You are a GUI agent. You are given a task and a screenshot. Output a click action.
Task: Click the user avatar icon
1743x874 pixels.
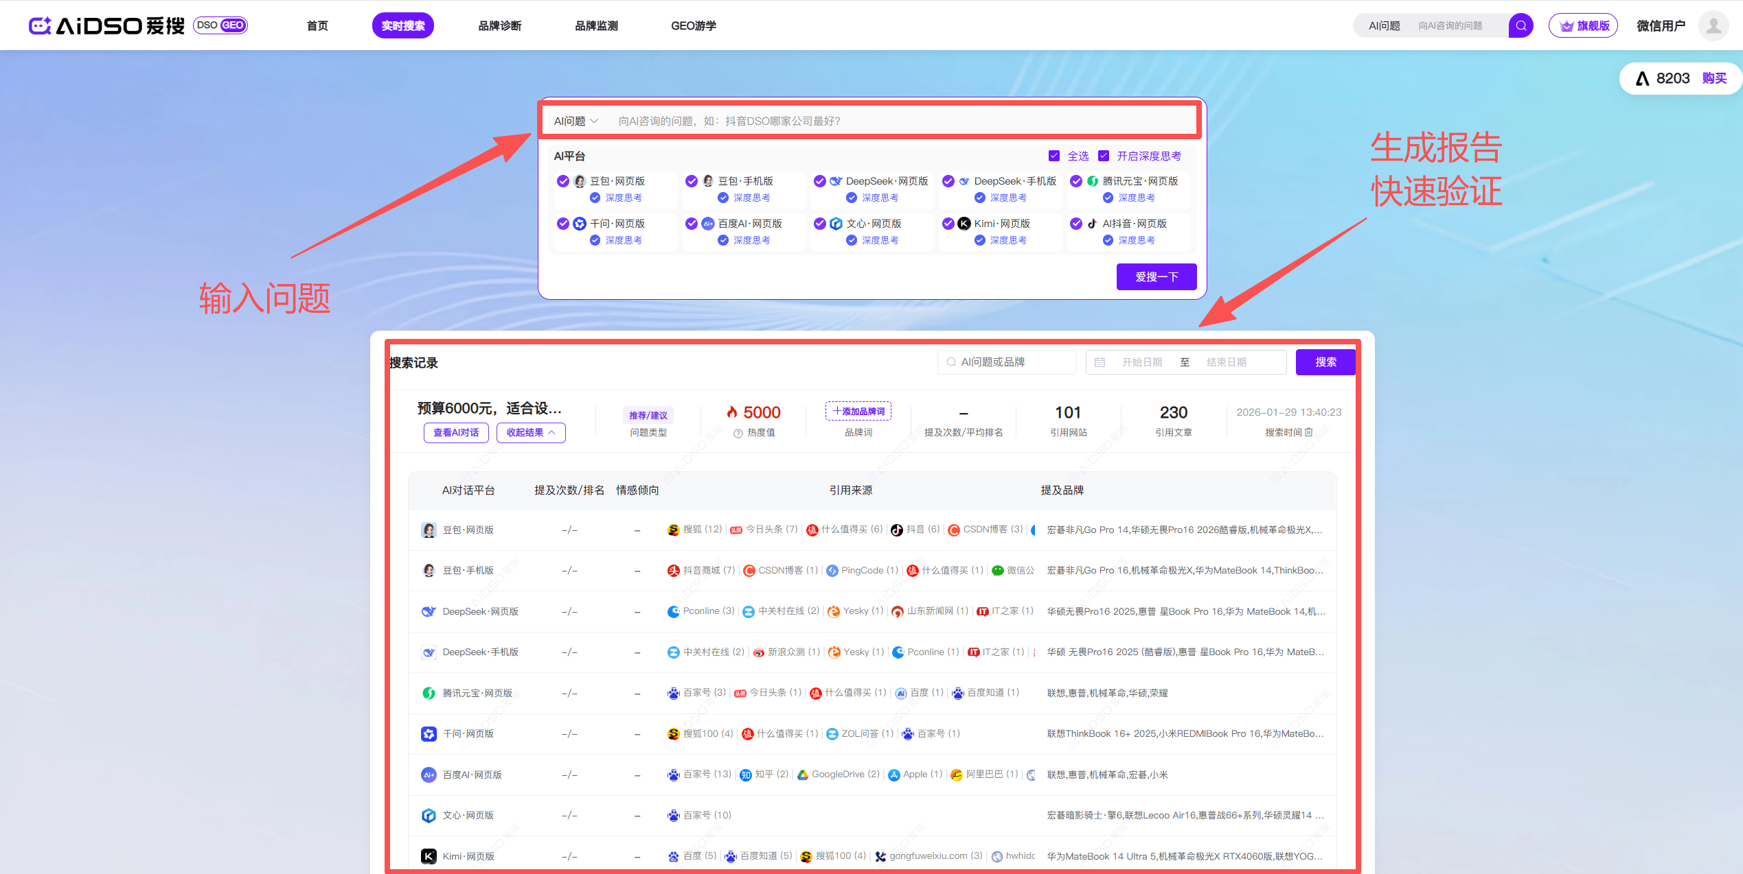1713,25
